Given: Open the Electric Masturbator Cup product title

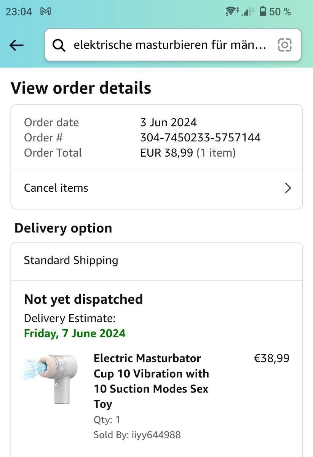Looking at the screenshot, I should 151,381.
